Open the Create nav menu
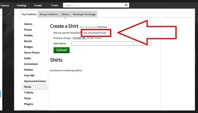The width and height of the screenshot is (198, 113). [38, 5]
